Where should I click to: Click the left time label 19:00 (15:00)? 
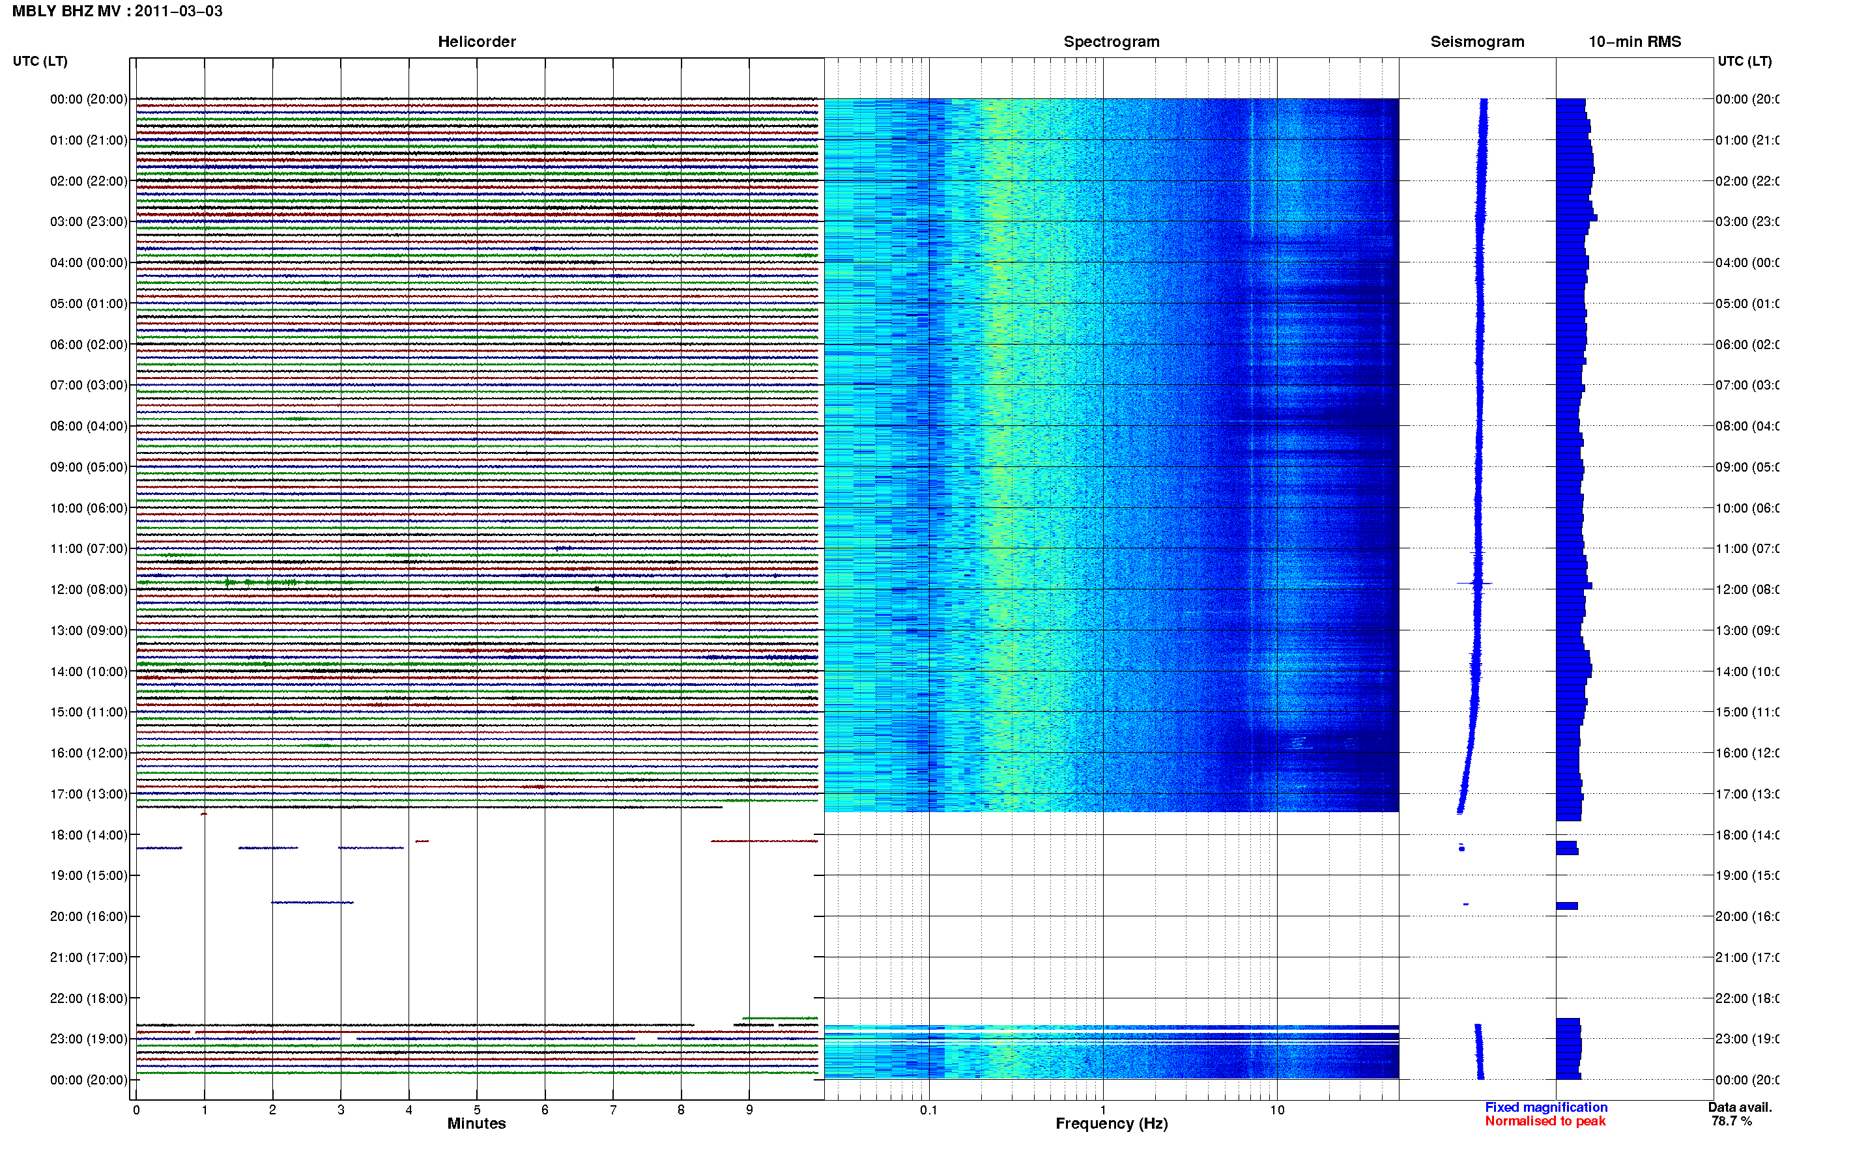point(89,875)
